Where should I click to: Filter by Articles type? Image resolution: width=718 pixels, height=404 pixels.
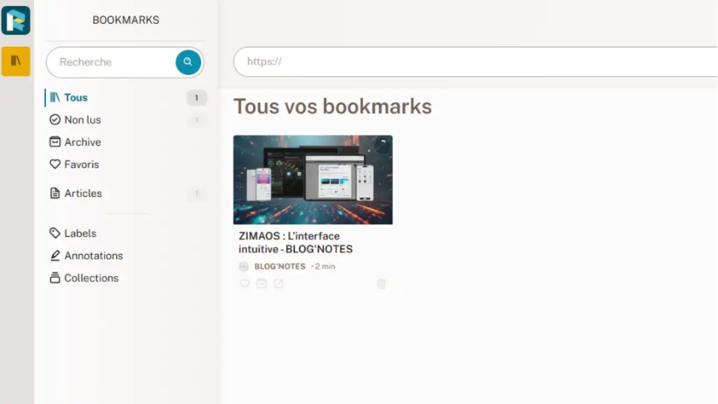pos(83,194)
